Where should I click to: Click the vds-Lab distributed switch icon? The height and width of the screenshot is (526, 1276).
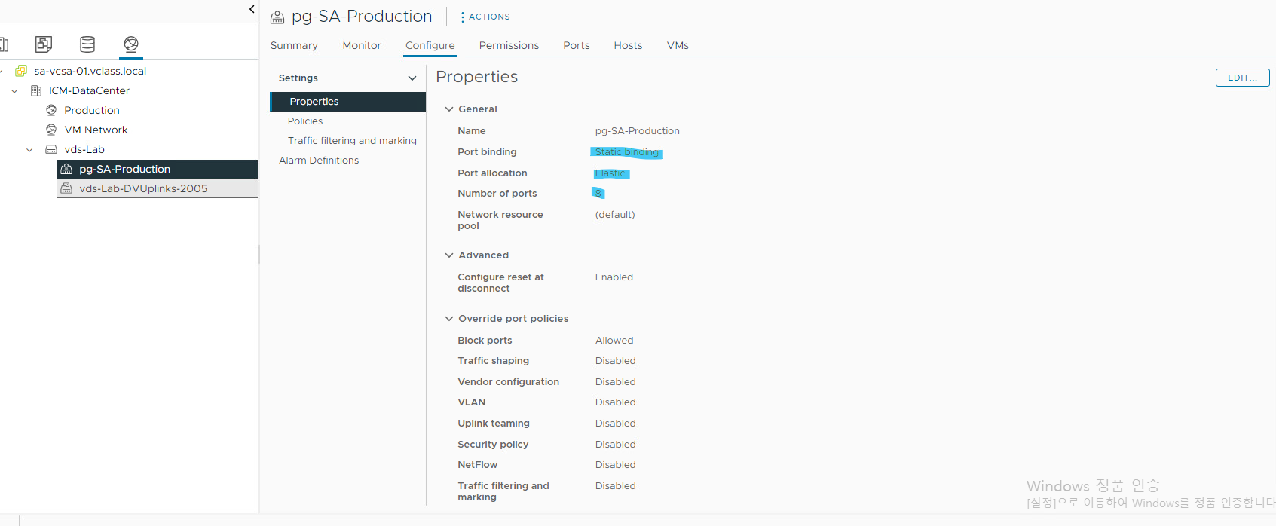tap(51, 149)
